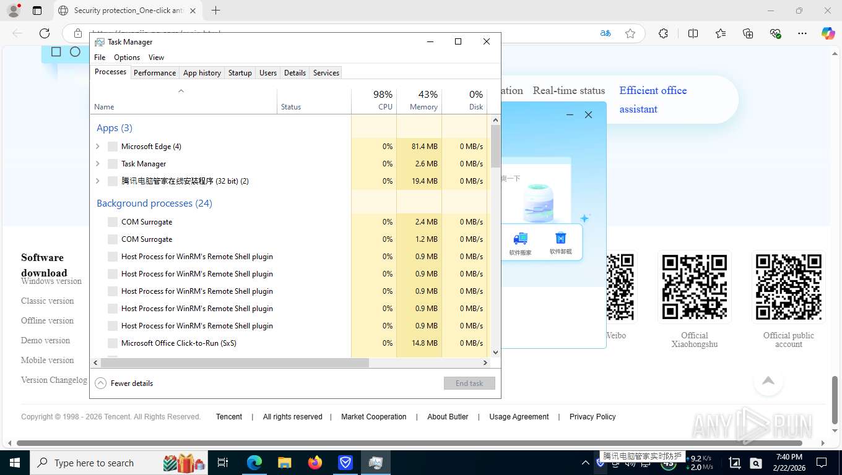Click the Edge profile avatar icon
The width and height of the screenshot is (842, 475).
13,11
